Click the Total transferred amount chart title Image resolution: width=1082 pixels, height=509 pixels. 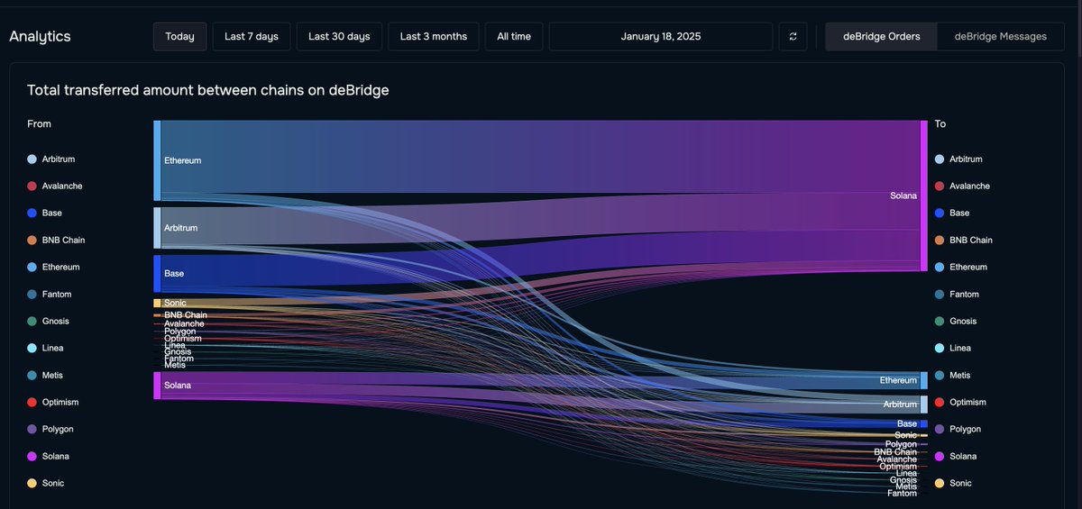point(208,90)
